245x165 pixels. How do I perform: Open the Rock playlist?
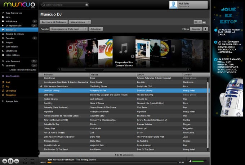[x=8, y=82]
